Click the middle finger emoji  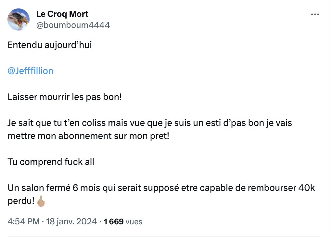pos(41,201)
